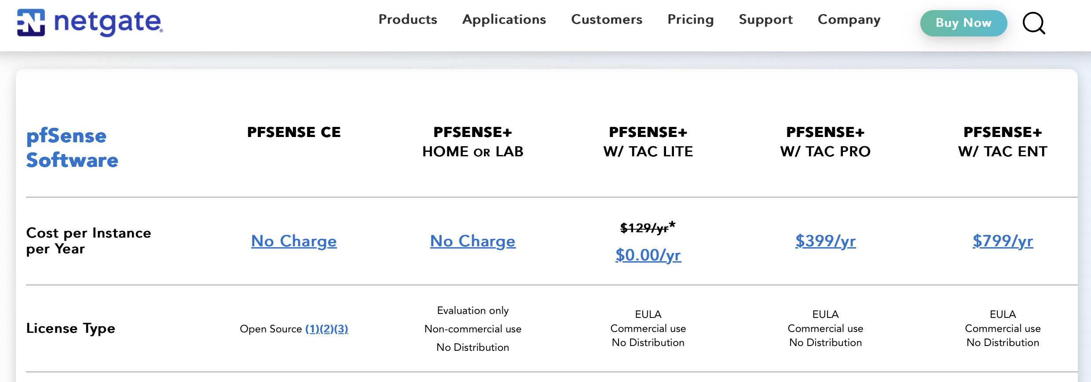Open the search magnifier icon

pyautogui.click(x=1034, y=23)
